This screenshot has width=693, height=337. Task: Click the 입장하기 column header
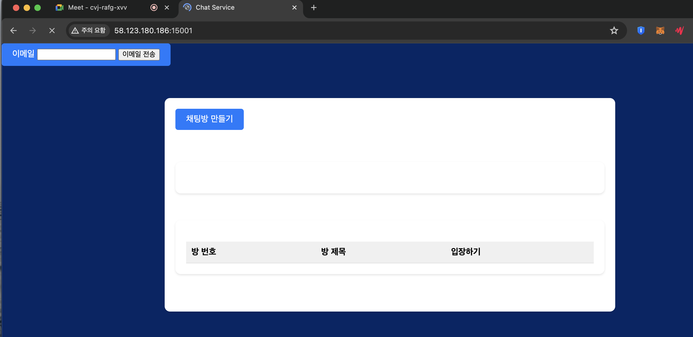click(x=465, y=252)
